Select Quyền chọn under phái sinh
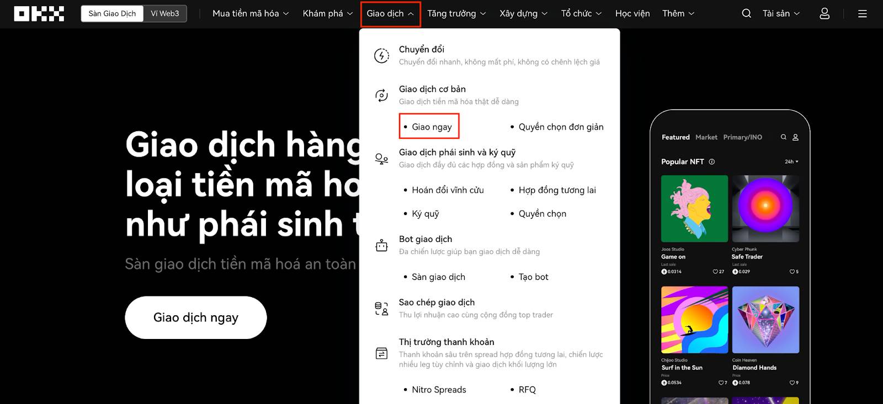This screenshot has width=883, height=404. click(542, 214)
